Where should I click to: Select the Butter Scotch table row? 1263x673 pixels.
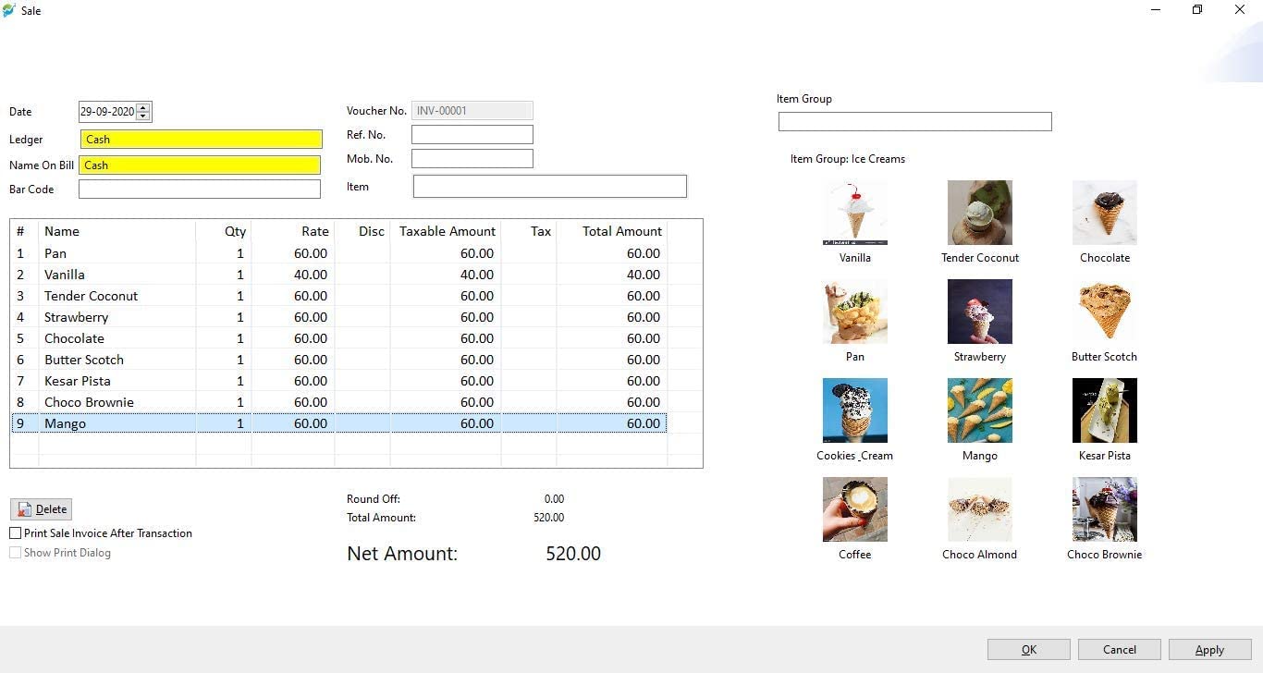click(x=338, y=360)
